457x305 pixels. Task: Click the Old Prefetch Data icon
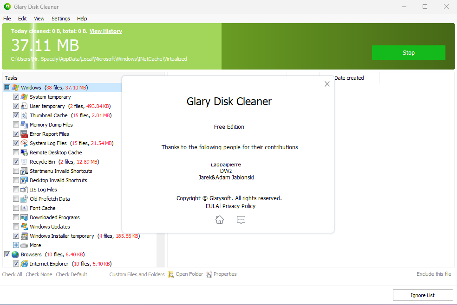(24, 199)
